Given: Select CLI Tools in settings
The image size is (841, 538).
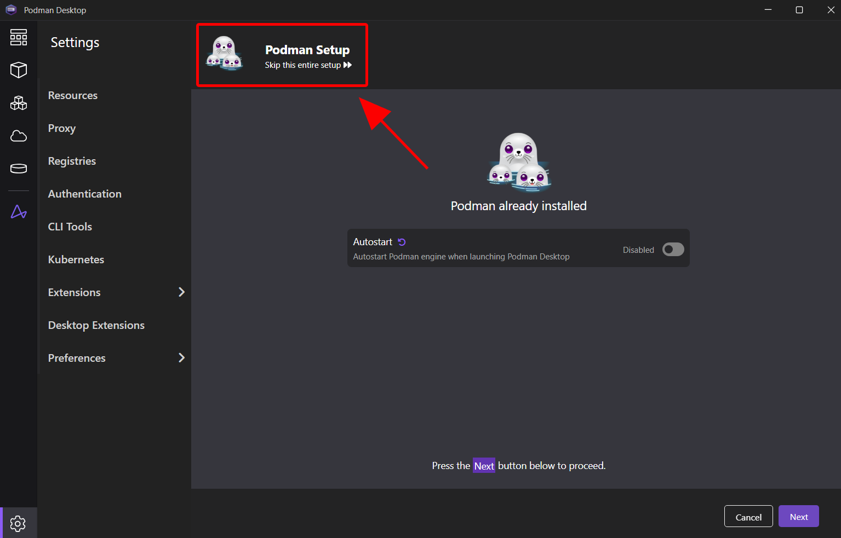Looking at the screenshot, I should pos(70,227).
